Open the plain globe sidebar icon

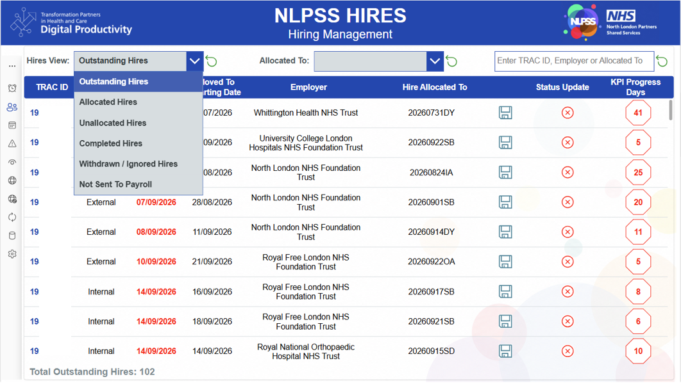tap(12, 180)
